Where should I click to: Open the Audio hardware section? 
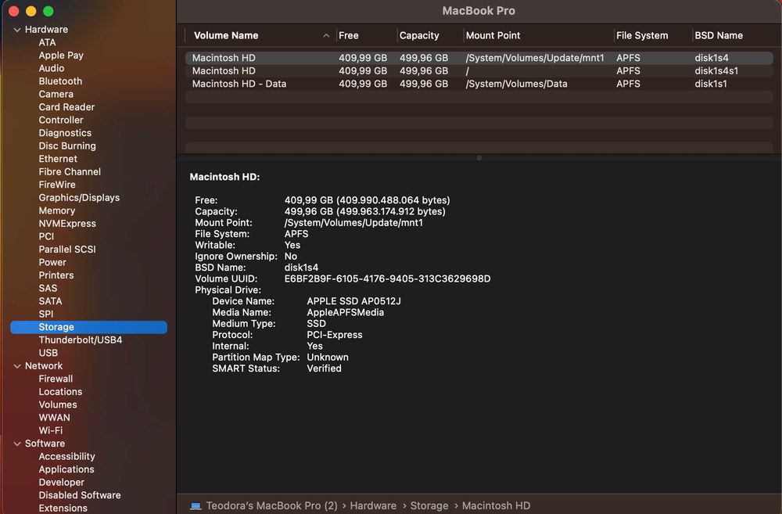[x=52, y=68]
